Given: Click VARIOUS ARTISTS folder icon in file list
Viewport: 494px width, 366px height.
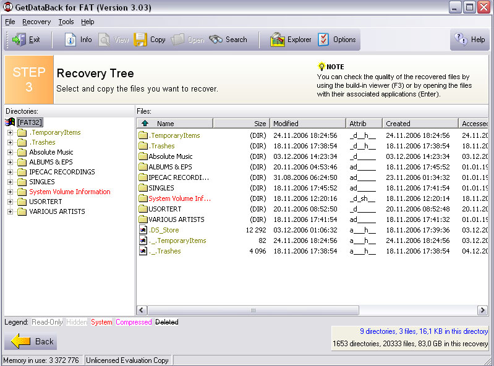Looking at the screenshot, I should click(143, 219).
